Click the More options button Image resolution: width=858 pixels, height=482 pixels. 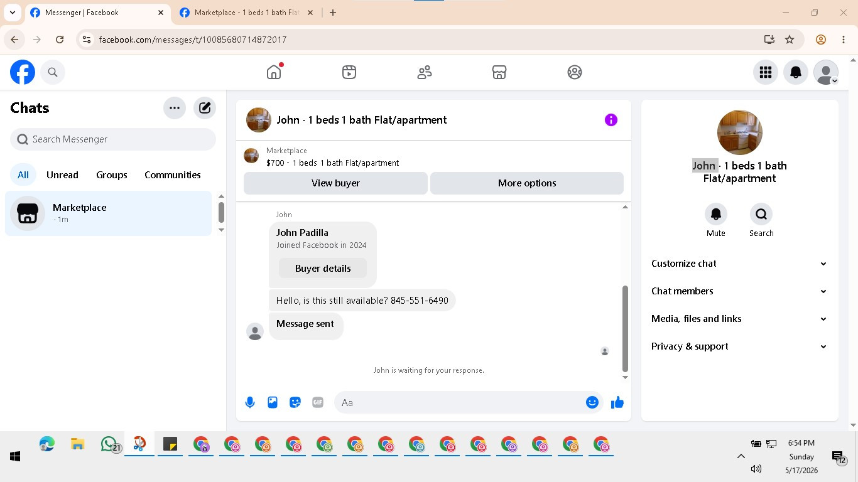(527, 183)
